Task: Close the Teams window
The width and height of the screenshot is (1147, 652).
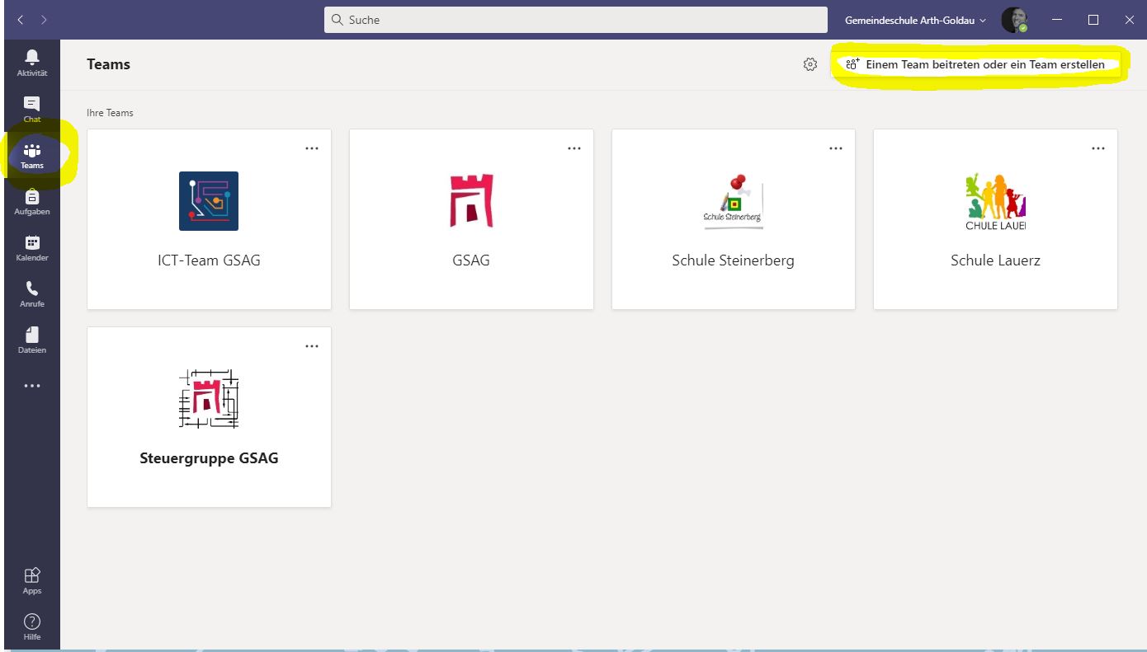Action: point(1130,20)
